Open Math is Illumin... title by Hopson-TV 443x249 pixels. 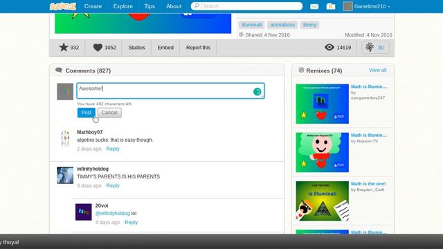(369, 136)
